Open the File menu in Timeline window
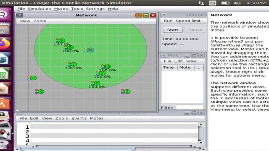This screenshot has width=269, height=151. (23, 118)
